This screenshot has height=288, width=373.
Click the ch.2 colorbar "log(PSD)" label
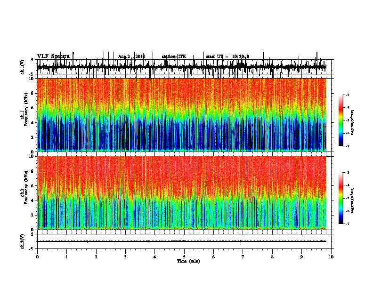click(x=353, y=200)
